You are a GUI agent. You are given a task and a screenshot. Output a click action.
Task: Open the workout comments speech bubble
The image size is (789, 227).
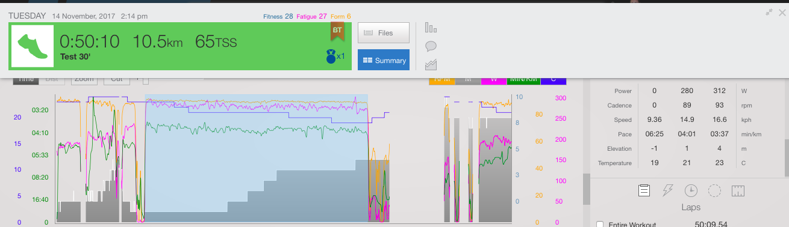(431, 46)
